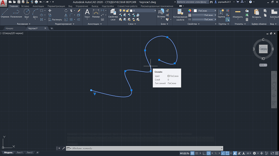Open the AutoCAD application menu button
Screen dimensions: 279x156
click(x=3, y=3)
